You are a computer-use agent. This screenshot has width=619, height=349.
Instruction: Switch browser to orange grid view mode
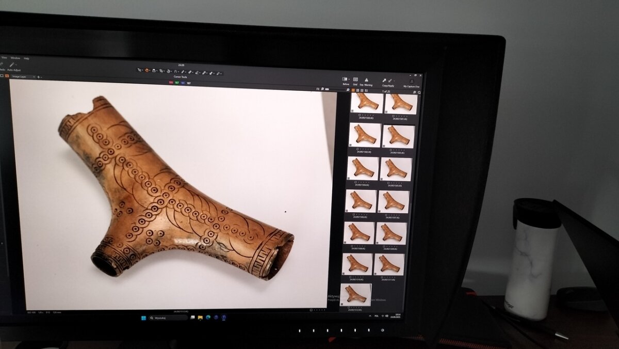353,91
